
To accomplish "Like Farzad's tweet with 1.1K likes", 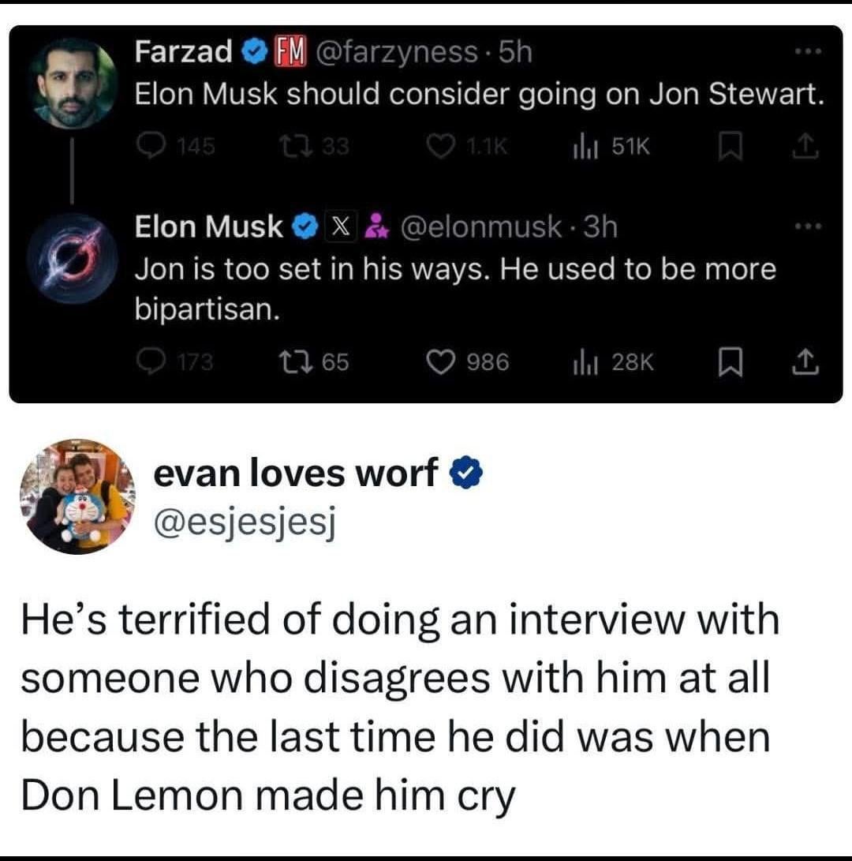I will [x=440, y=145].
